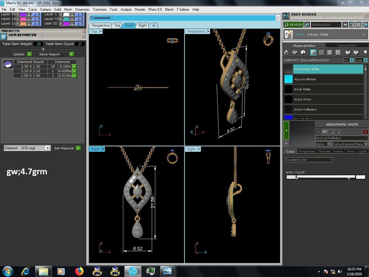Open the Diamond (3.52 spg) material dropdown
This screenshot has height=277, width=369.
(x=27, y=148)
